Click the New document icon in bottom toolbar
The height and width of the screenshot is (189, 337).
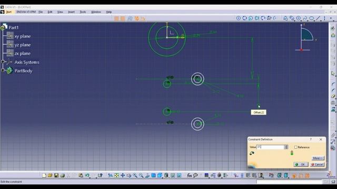coord(44,175)
